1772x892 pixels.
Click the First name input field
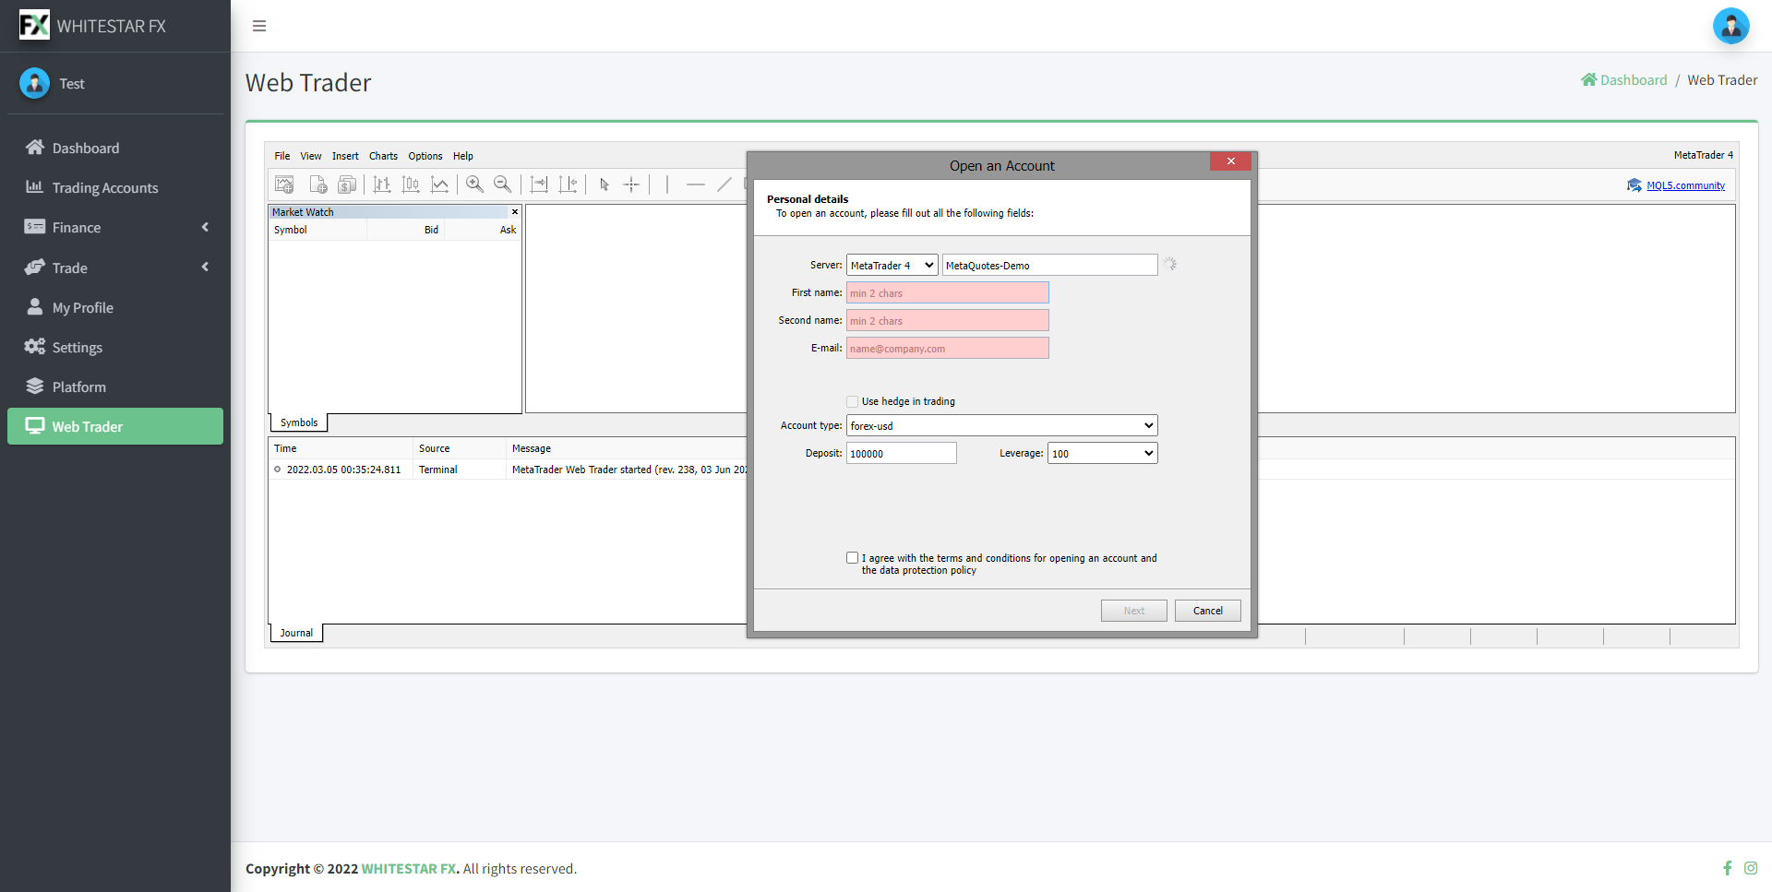point(947,292)
